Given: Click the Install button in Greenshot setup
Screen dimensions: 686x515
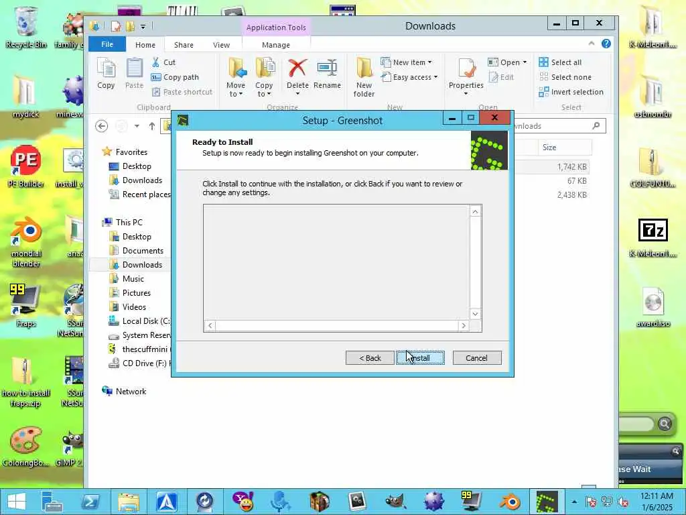Looking at the screenshot, I should (x=420, y=358).
